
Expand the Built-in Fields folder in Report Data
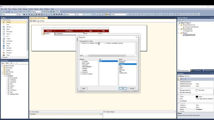point(2,66)
